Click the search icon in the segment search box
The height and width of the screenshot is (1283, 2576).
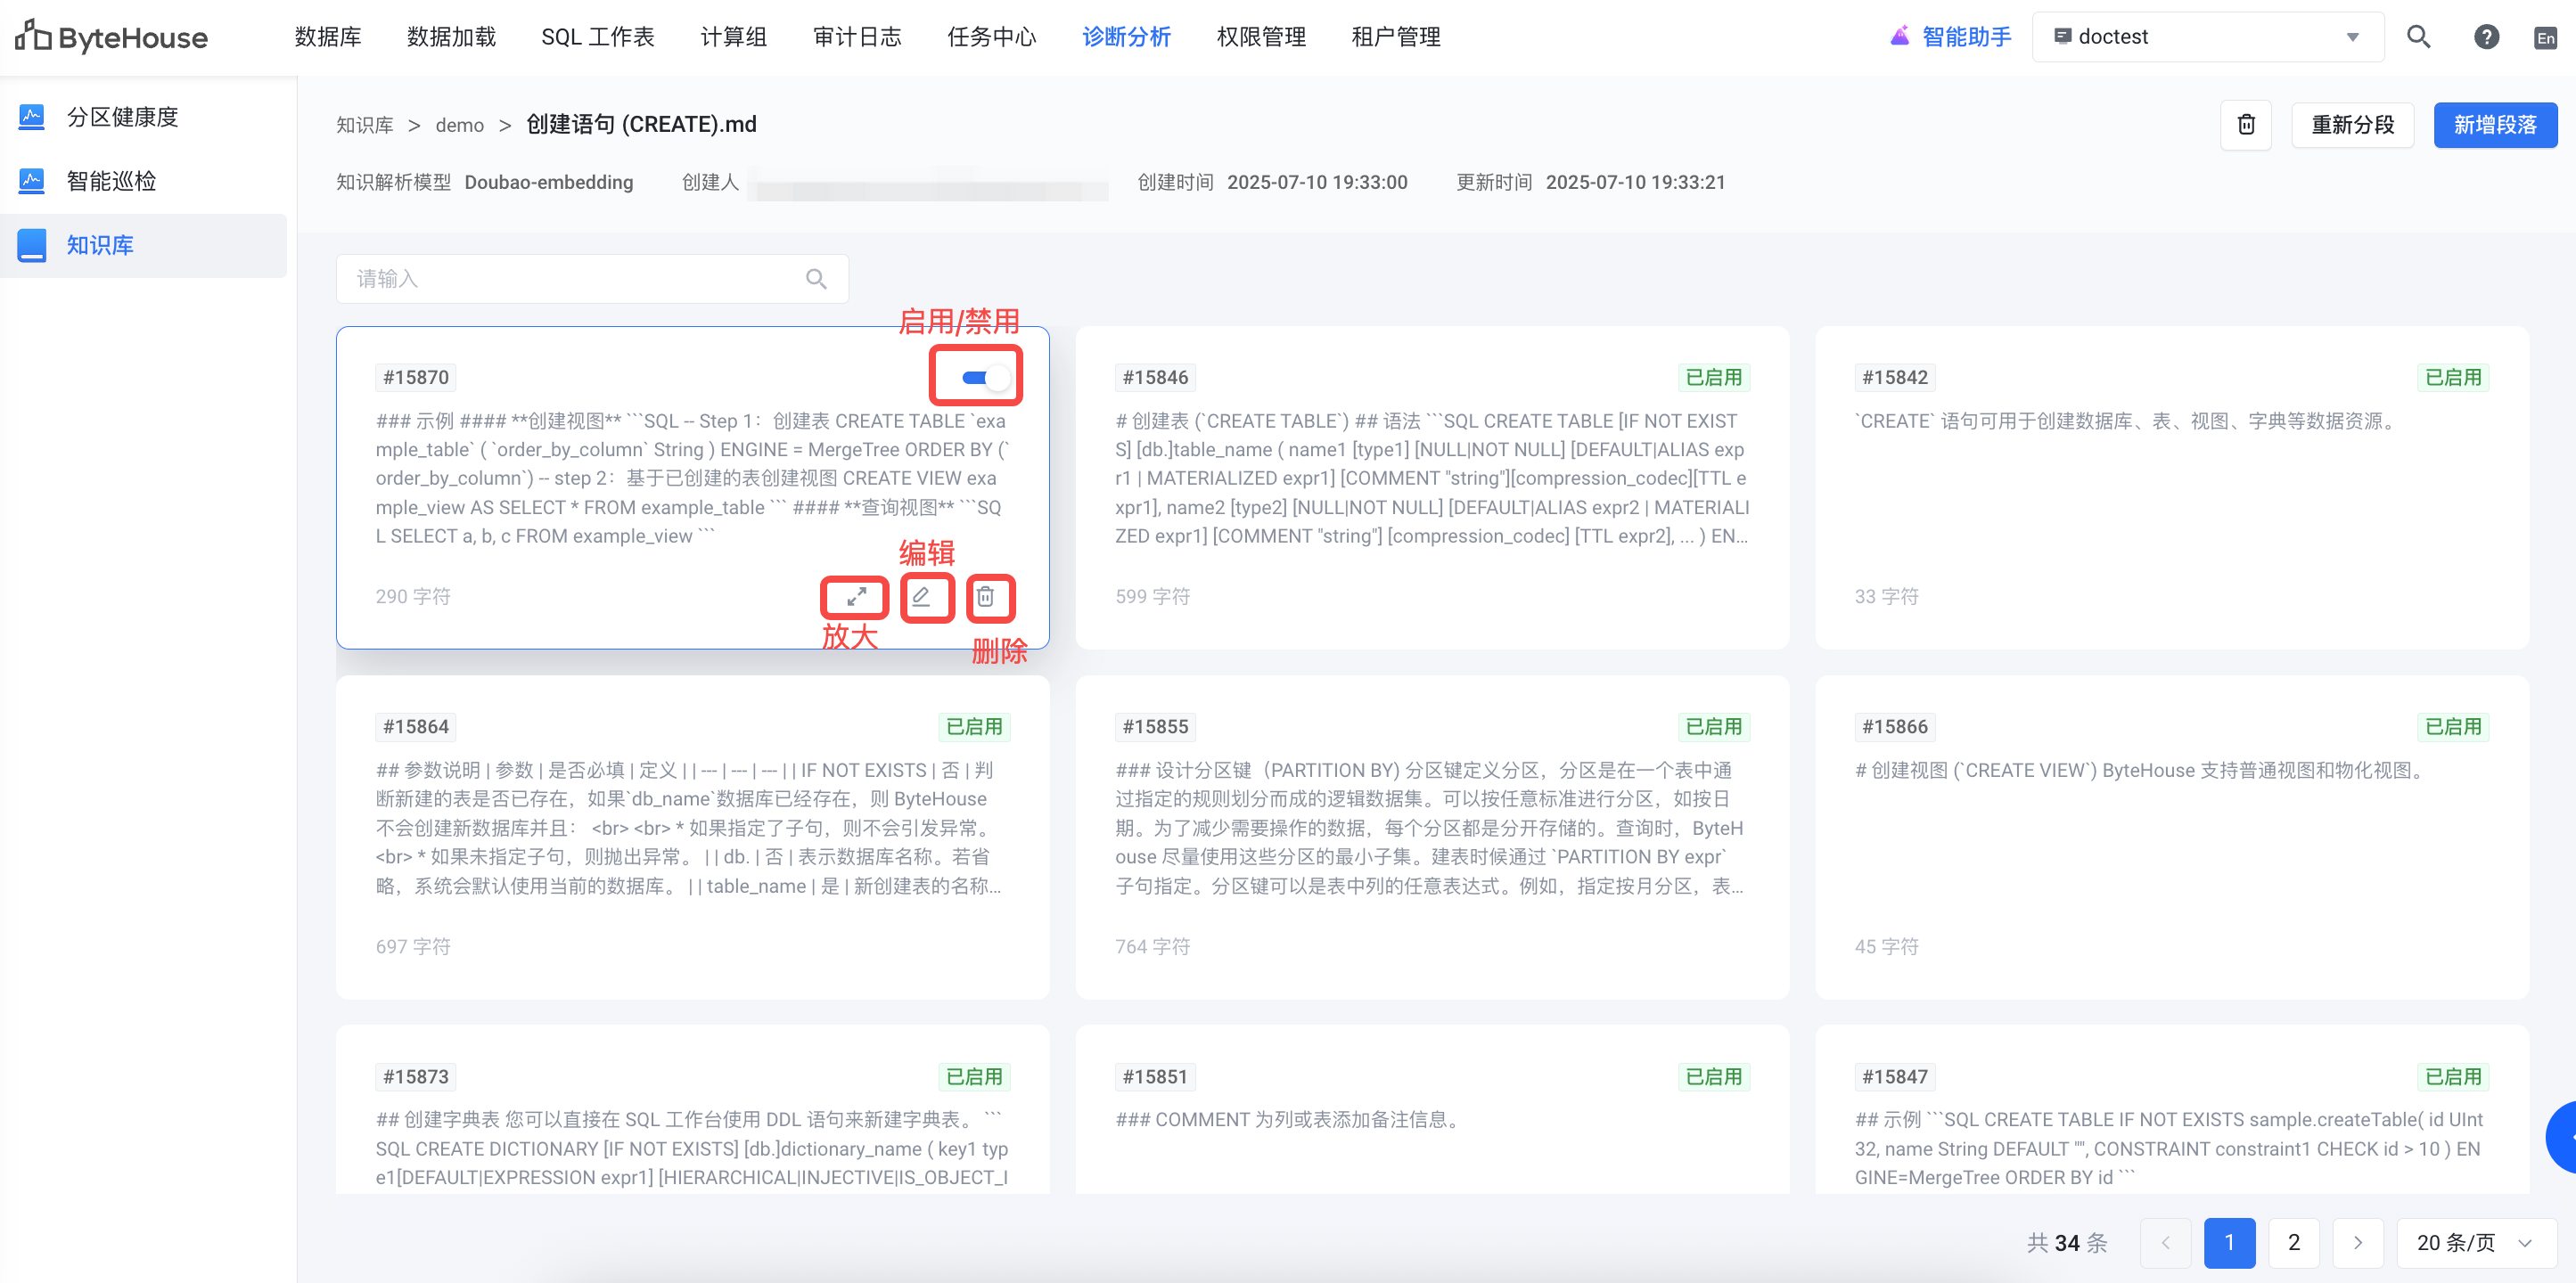pyautogui.click(x=816, y=279)
